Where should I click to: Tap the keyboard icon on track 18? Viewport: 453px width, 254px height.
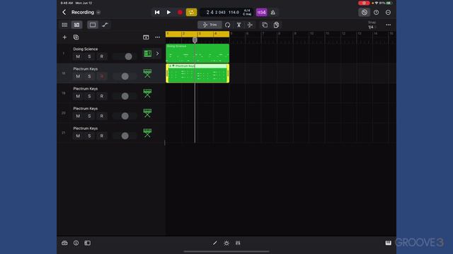(147, 73)
